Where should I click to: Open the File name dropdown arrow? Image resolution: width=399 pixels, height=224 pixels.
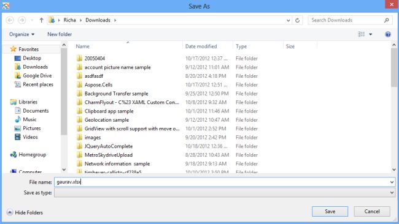392,182
